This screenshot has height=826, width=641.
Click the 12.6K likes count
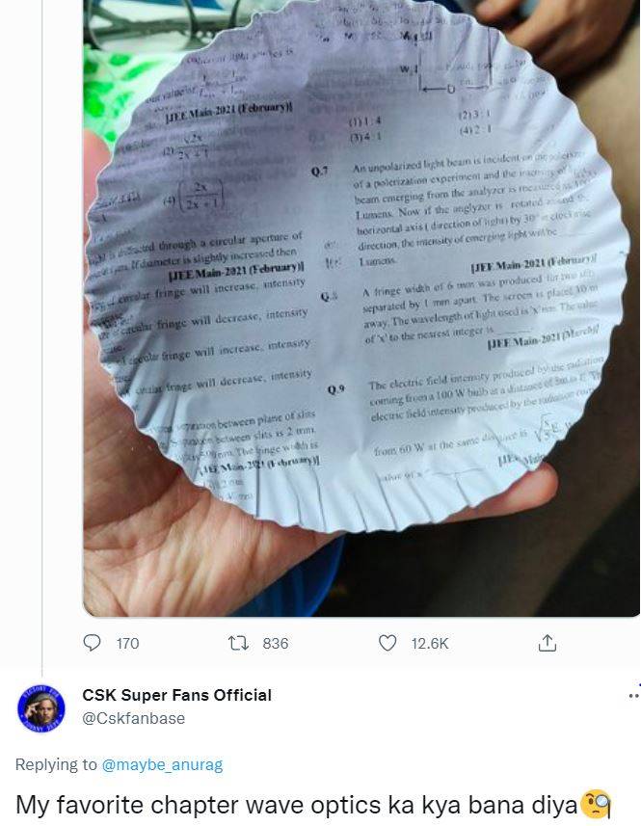coord(430,643)
